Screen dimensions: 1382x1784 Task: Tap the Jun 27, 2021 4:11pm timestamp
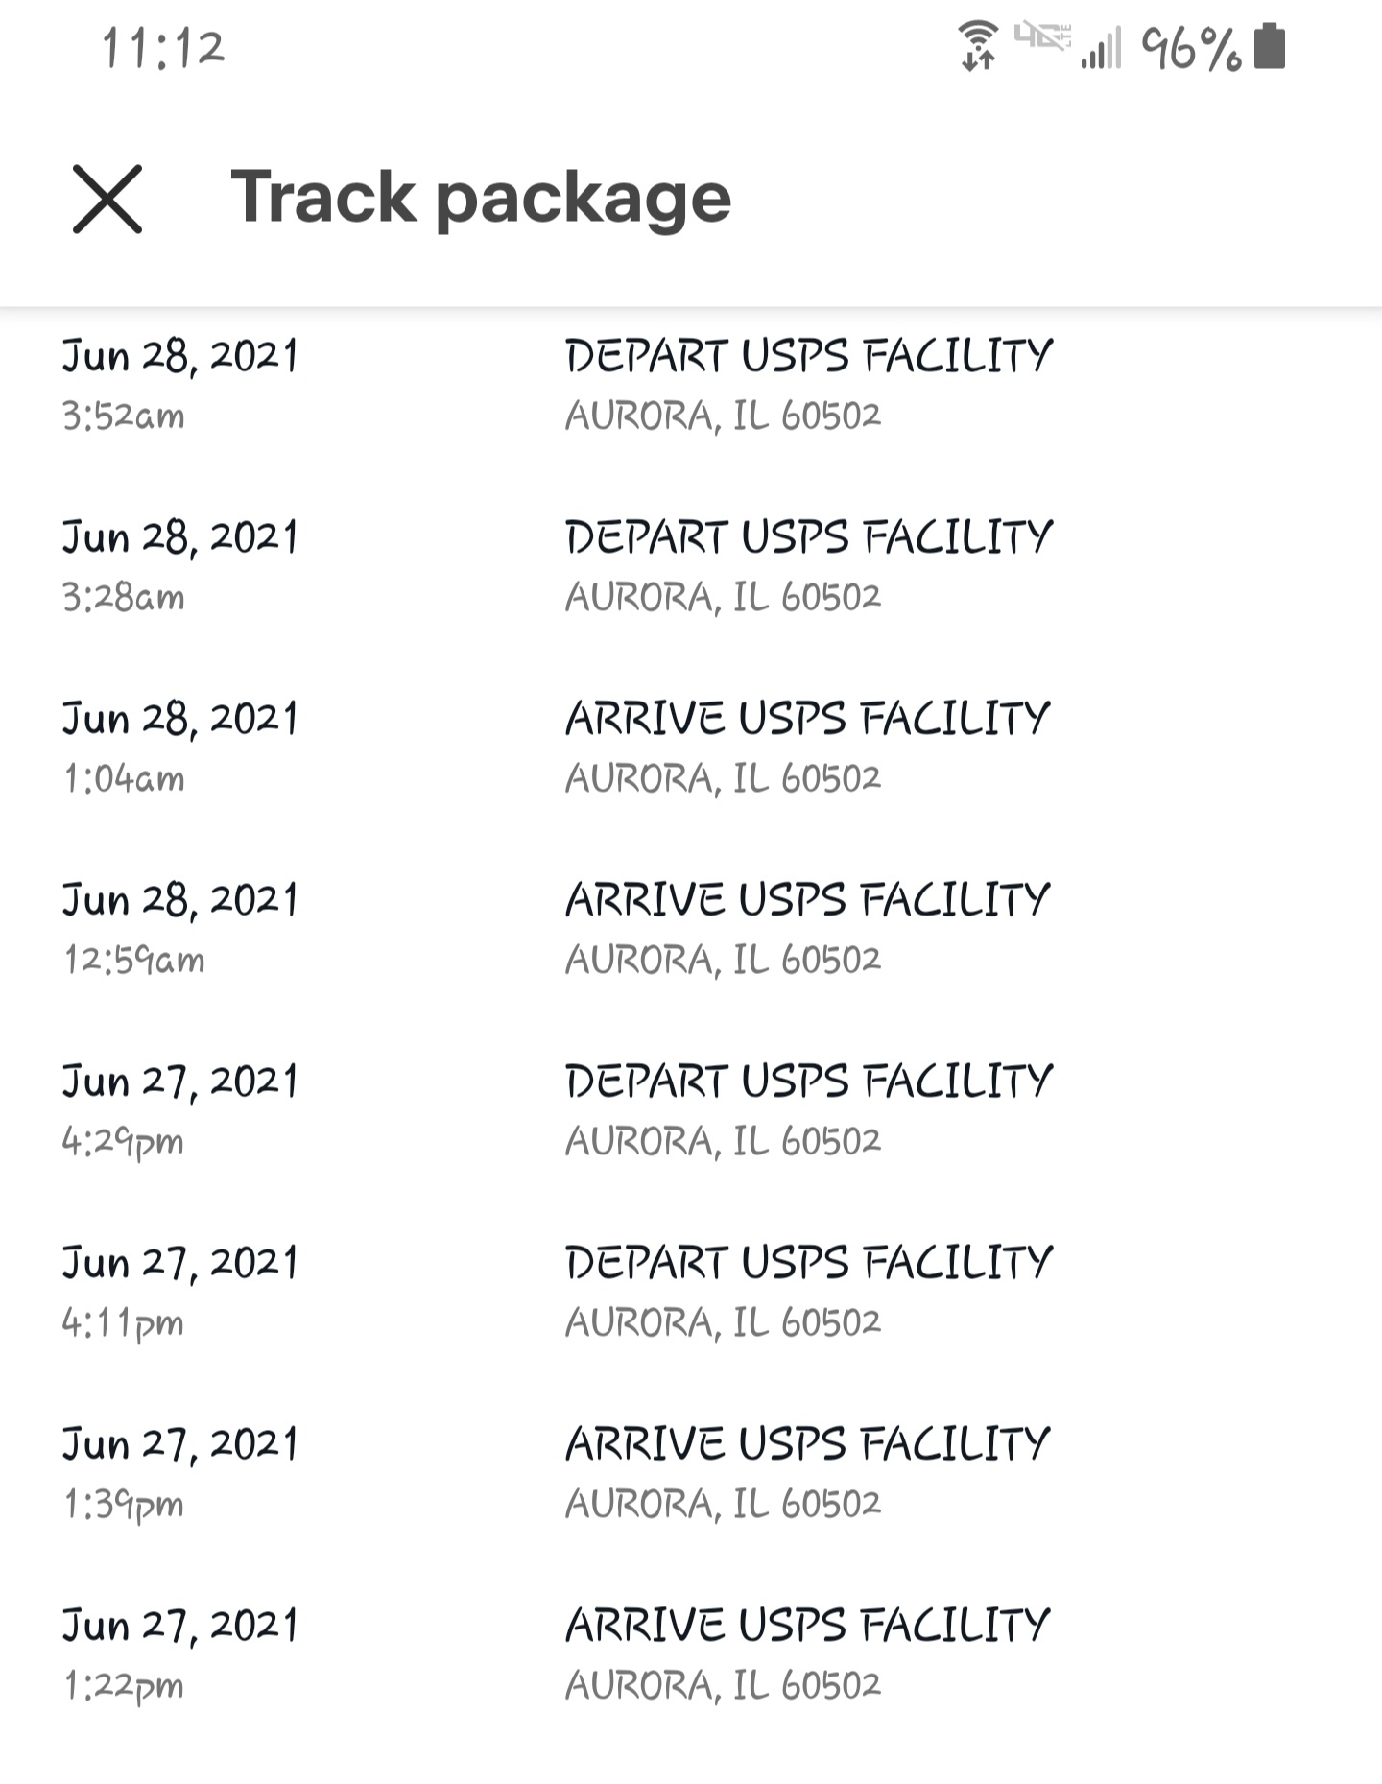point(180,1291)
